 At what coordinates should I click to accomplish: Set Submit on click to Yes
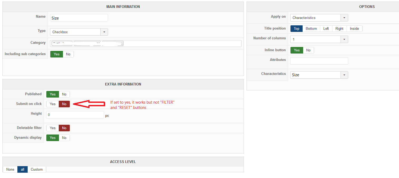pos(53,104)
